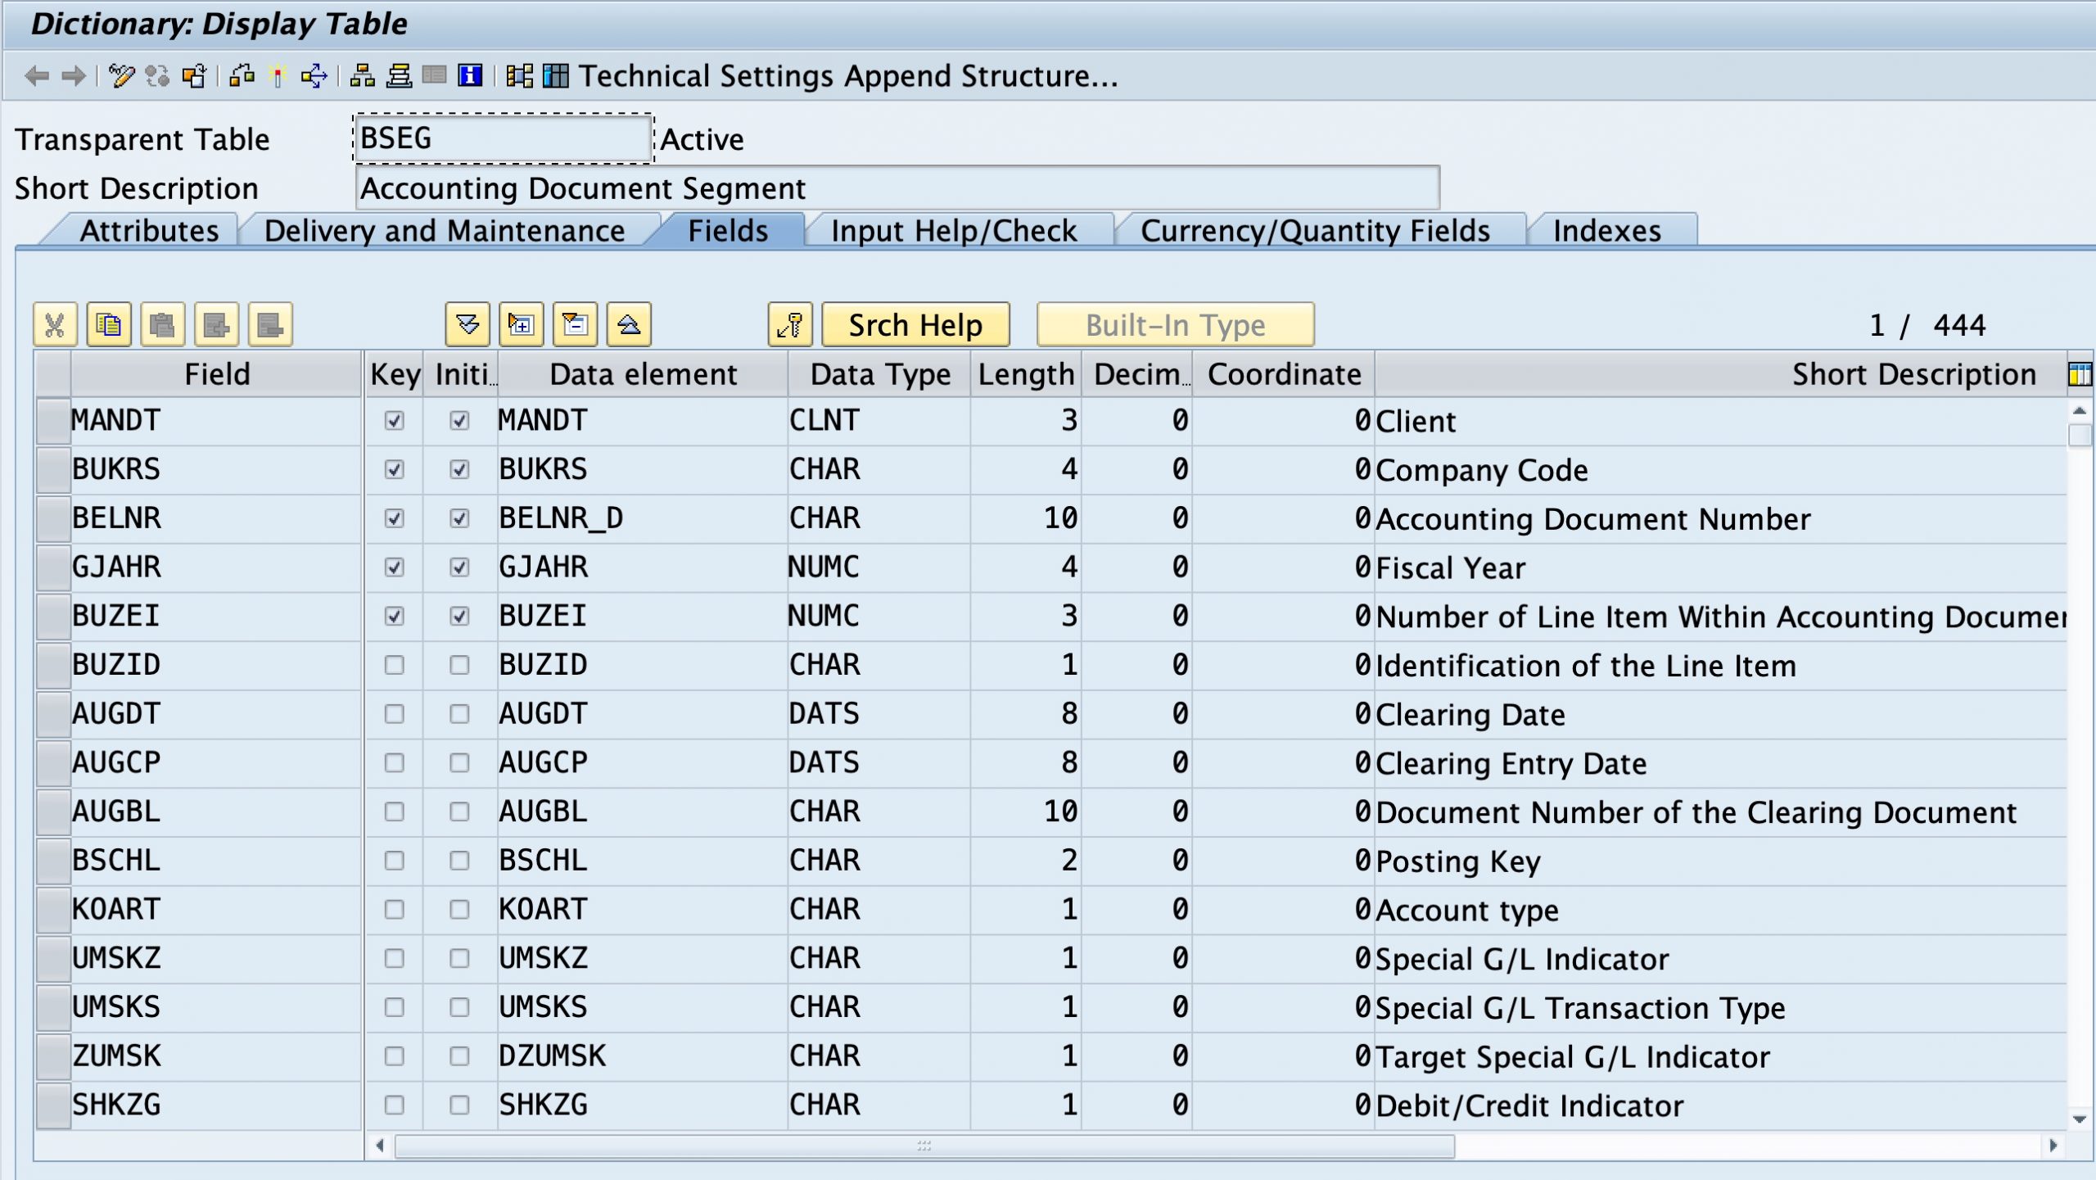Click the up-triangle icon to move entry up

coord(630,324)
